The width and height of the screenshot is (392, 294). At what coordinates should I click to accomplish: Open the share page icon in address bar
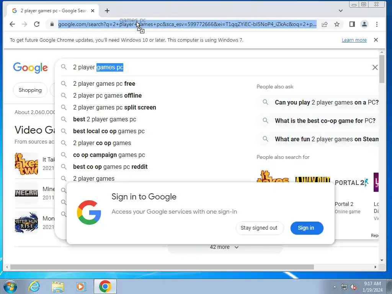tap(325, 24)
